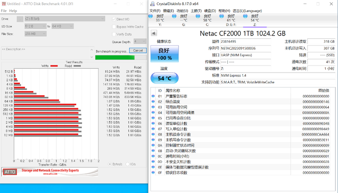Open the 语言(L)(Language) menu
This screenshot has width=338, height=193.
[247, 11]
